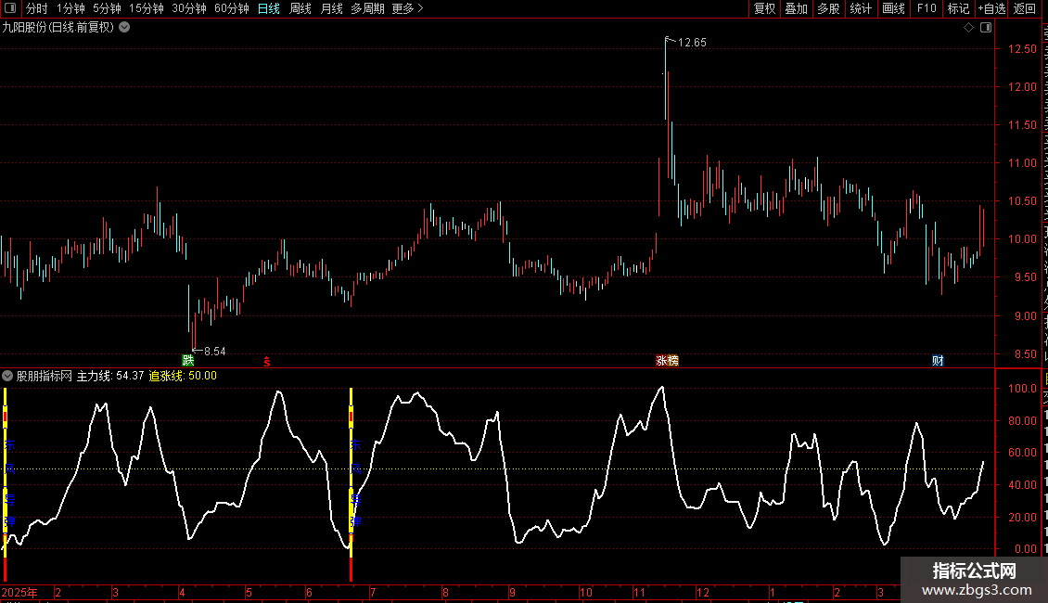The height and width of the screenshot is (603, 1048).
Task: Click the diamond icon in main chart corner
Action: [x=968, y=28]
